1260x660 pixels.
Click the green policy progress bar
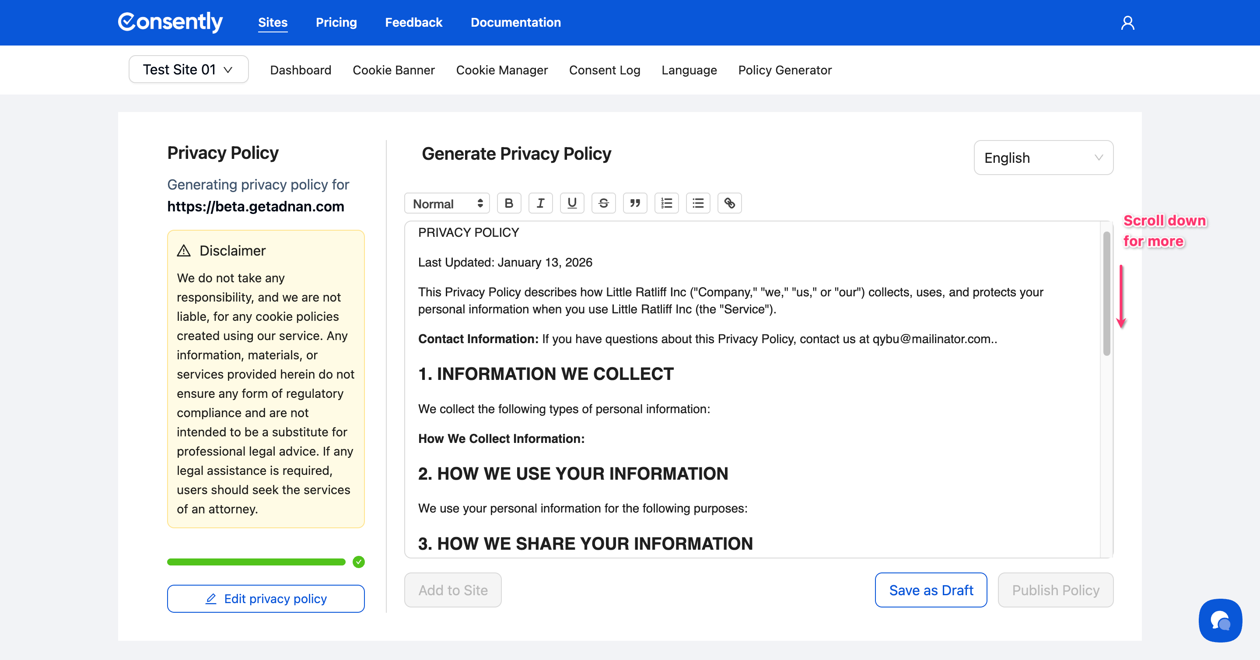point(256,562)
